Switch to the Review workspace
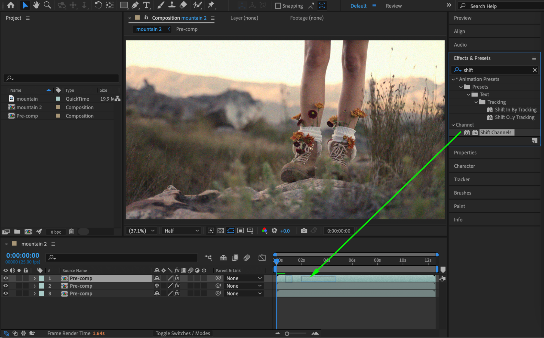 click(x=394, y=6)
